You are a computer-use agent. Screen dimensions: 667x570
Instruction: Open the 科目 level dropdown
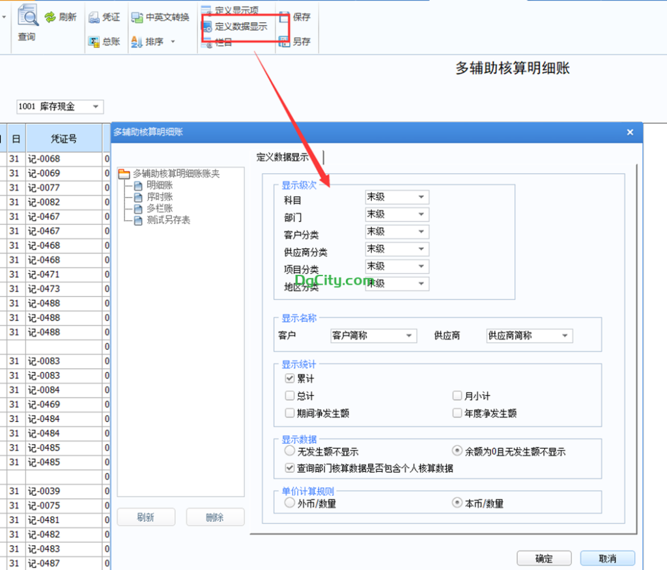click(421, 197)
